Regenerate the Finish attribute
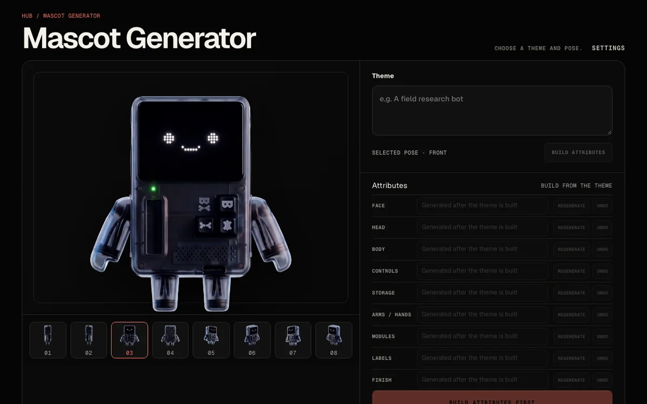Screen dimensions: 647x404 point(571,380)
